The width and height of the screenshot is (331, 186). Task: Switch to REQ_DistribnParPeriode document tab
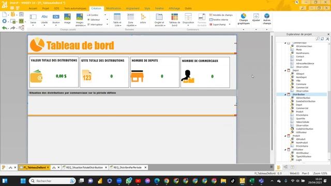click(128, 167)
